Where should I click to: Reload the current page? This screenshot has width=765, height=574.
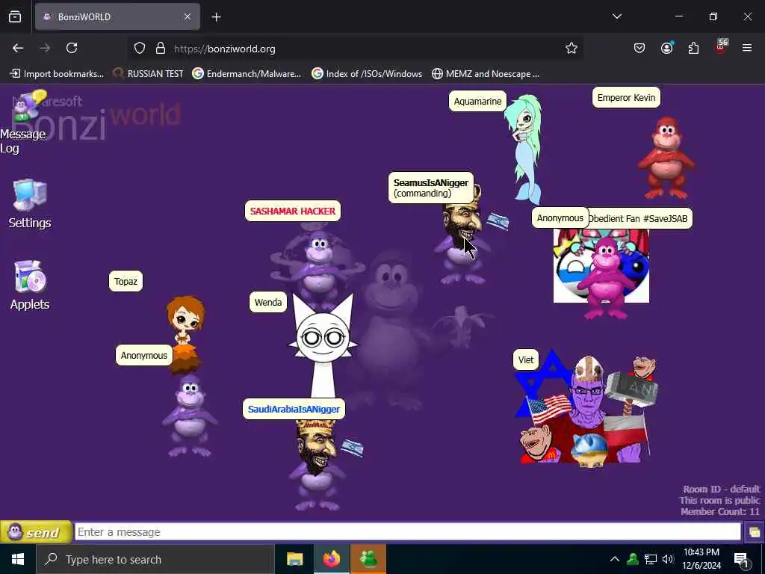pyautogui.click(x=72, y=48)
